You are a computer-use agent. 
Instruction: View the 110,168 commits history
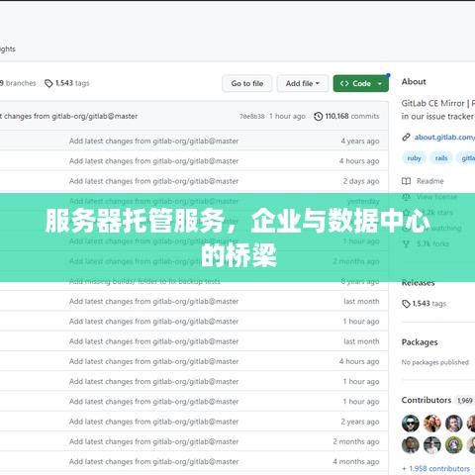point(352,116)
